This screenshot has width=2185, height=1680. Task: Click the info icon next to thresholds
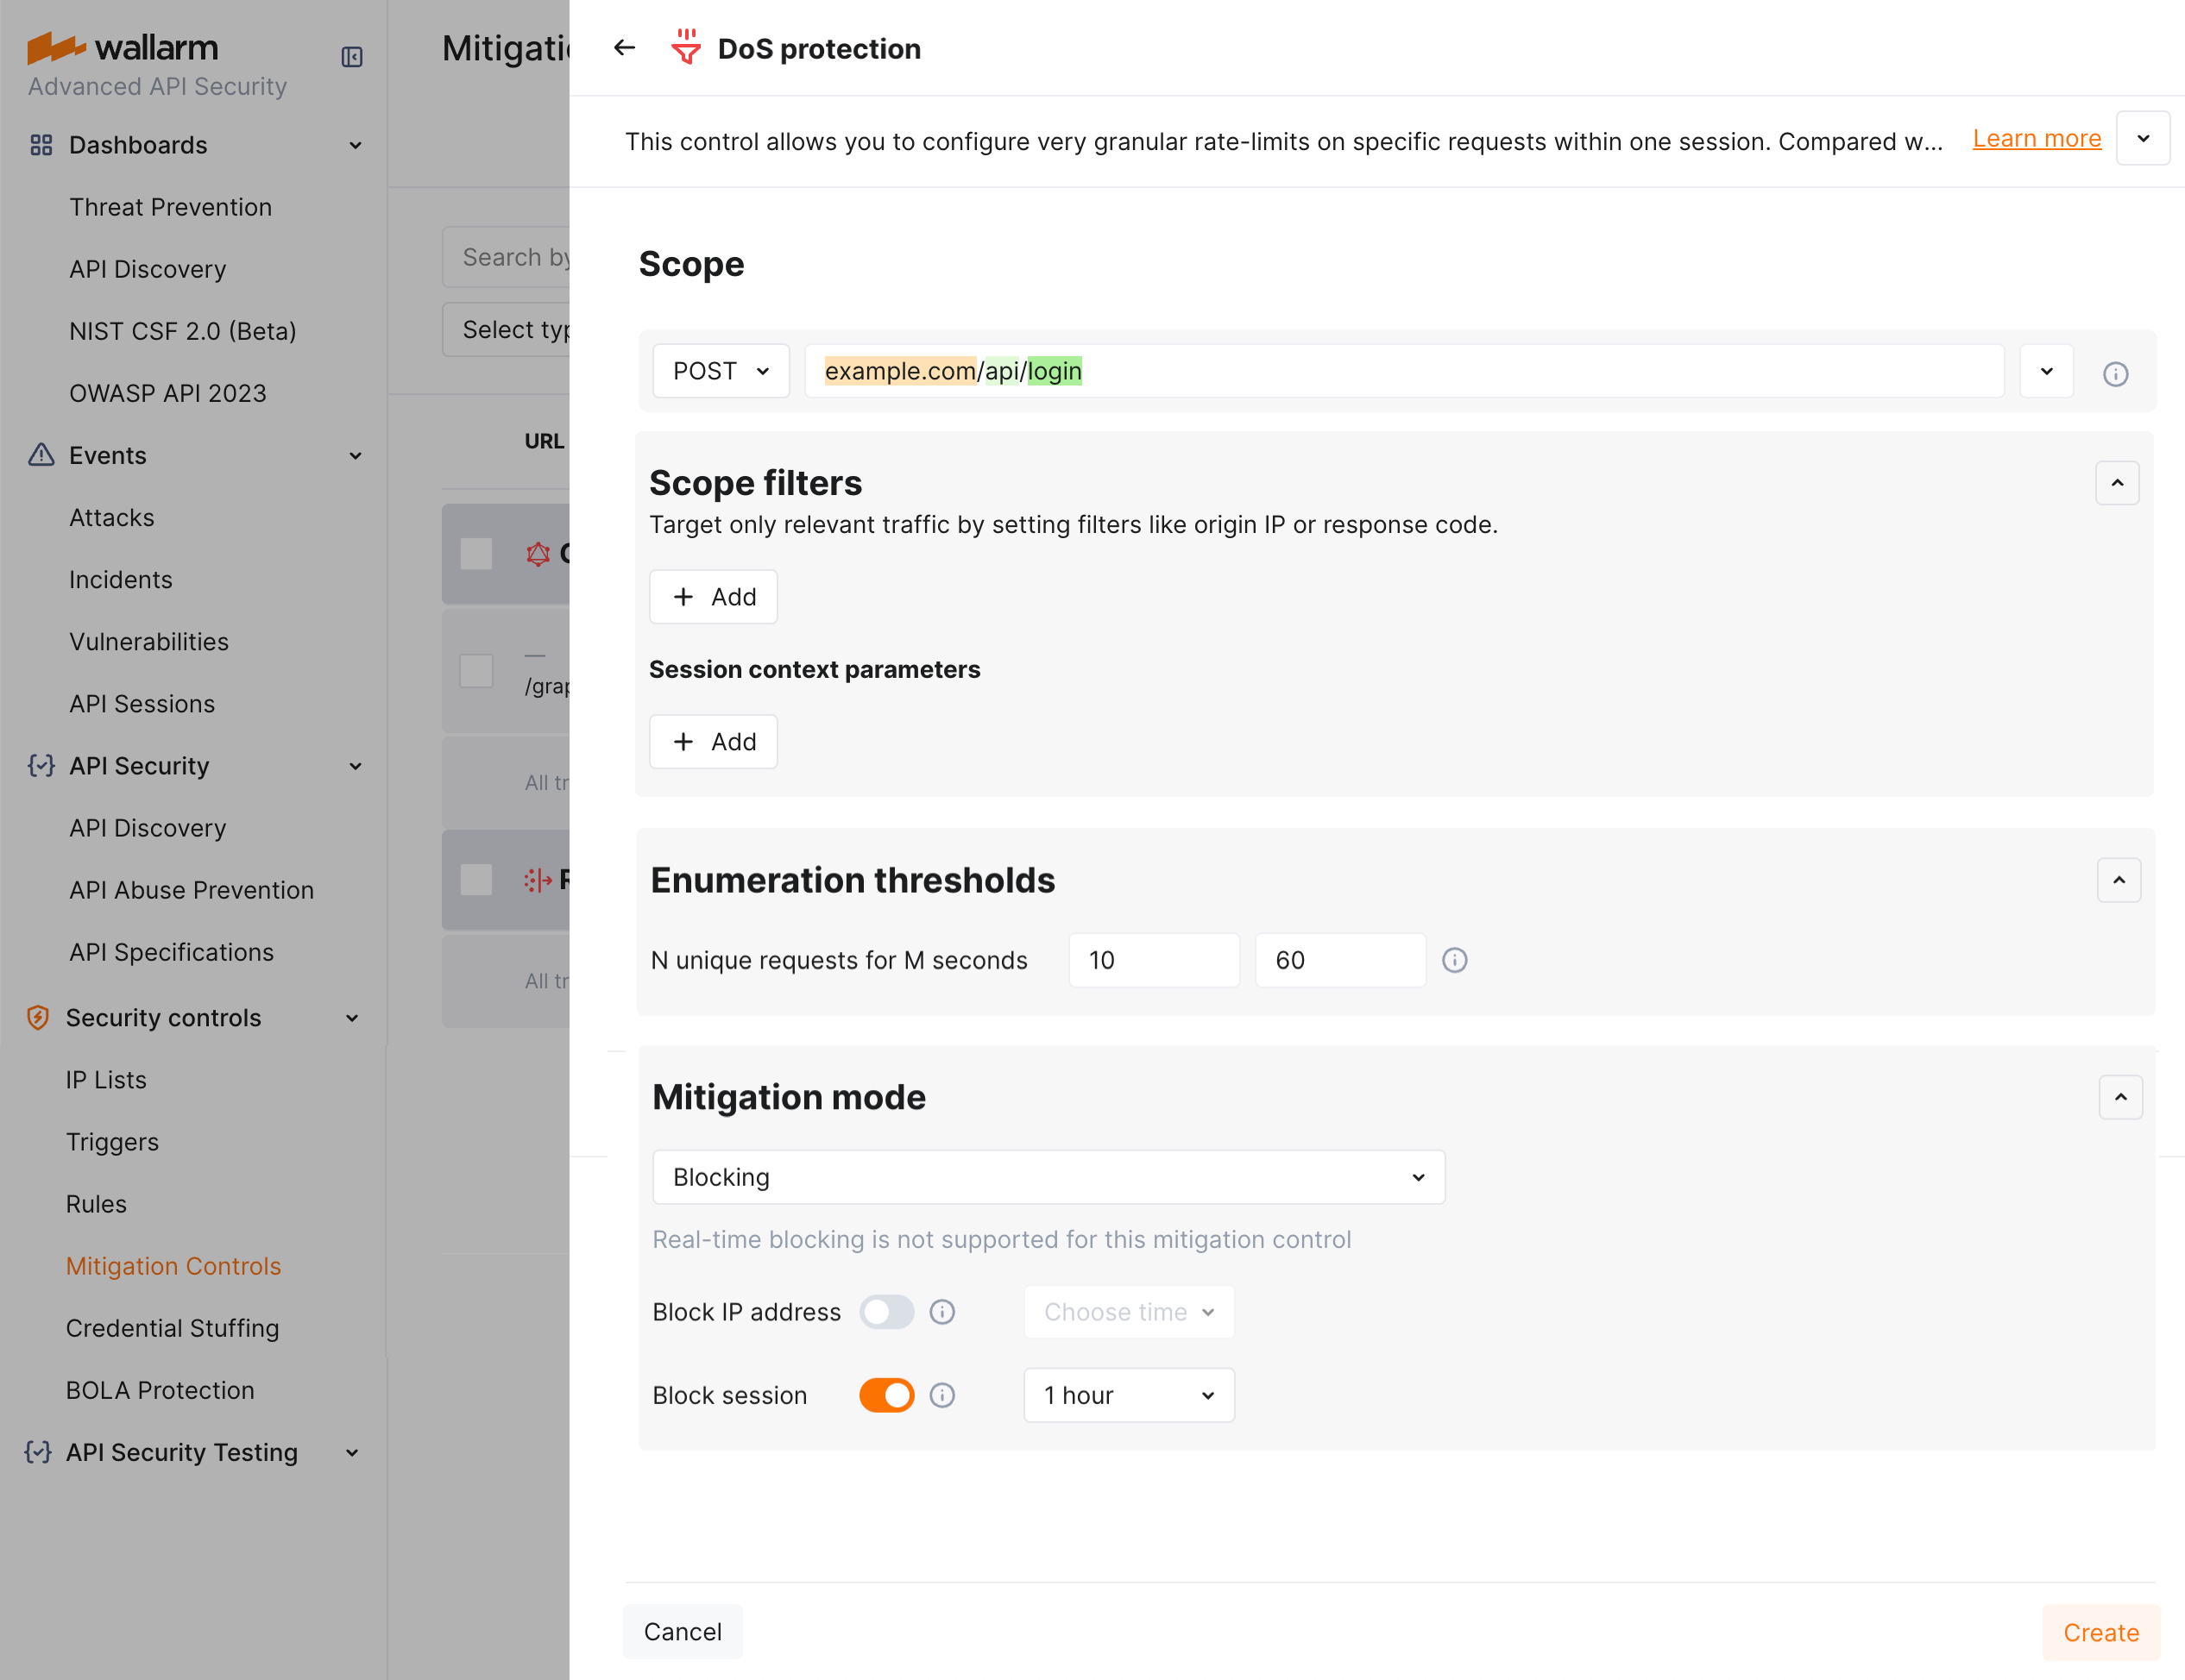point(1454,960)
